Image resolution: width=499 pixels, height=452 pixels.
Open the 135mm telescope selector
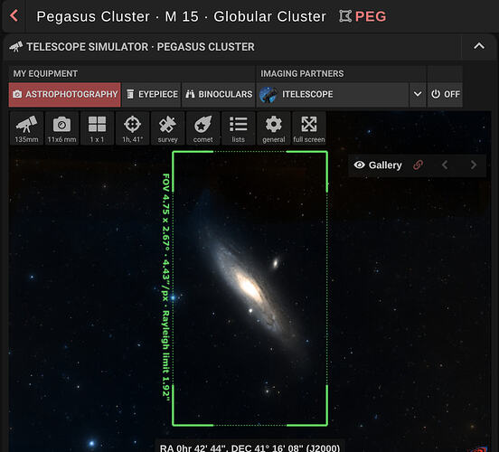(26, 128)
